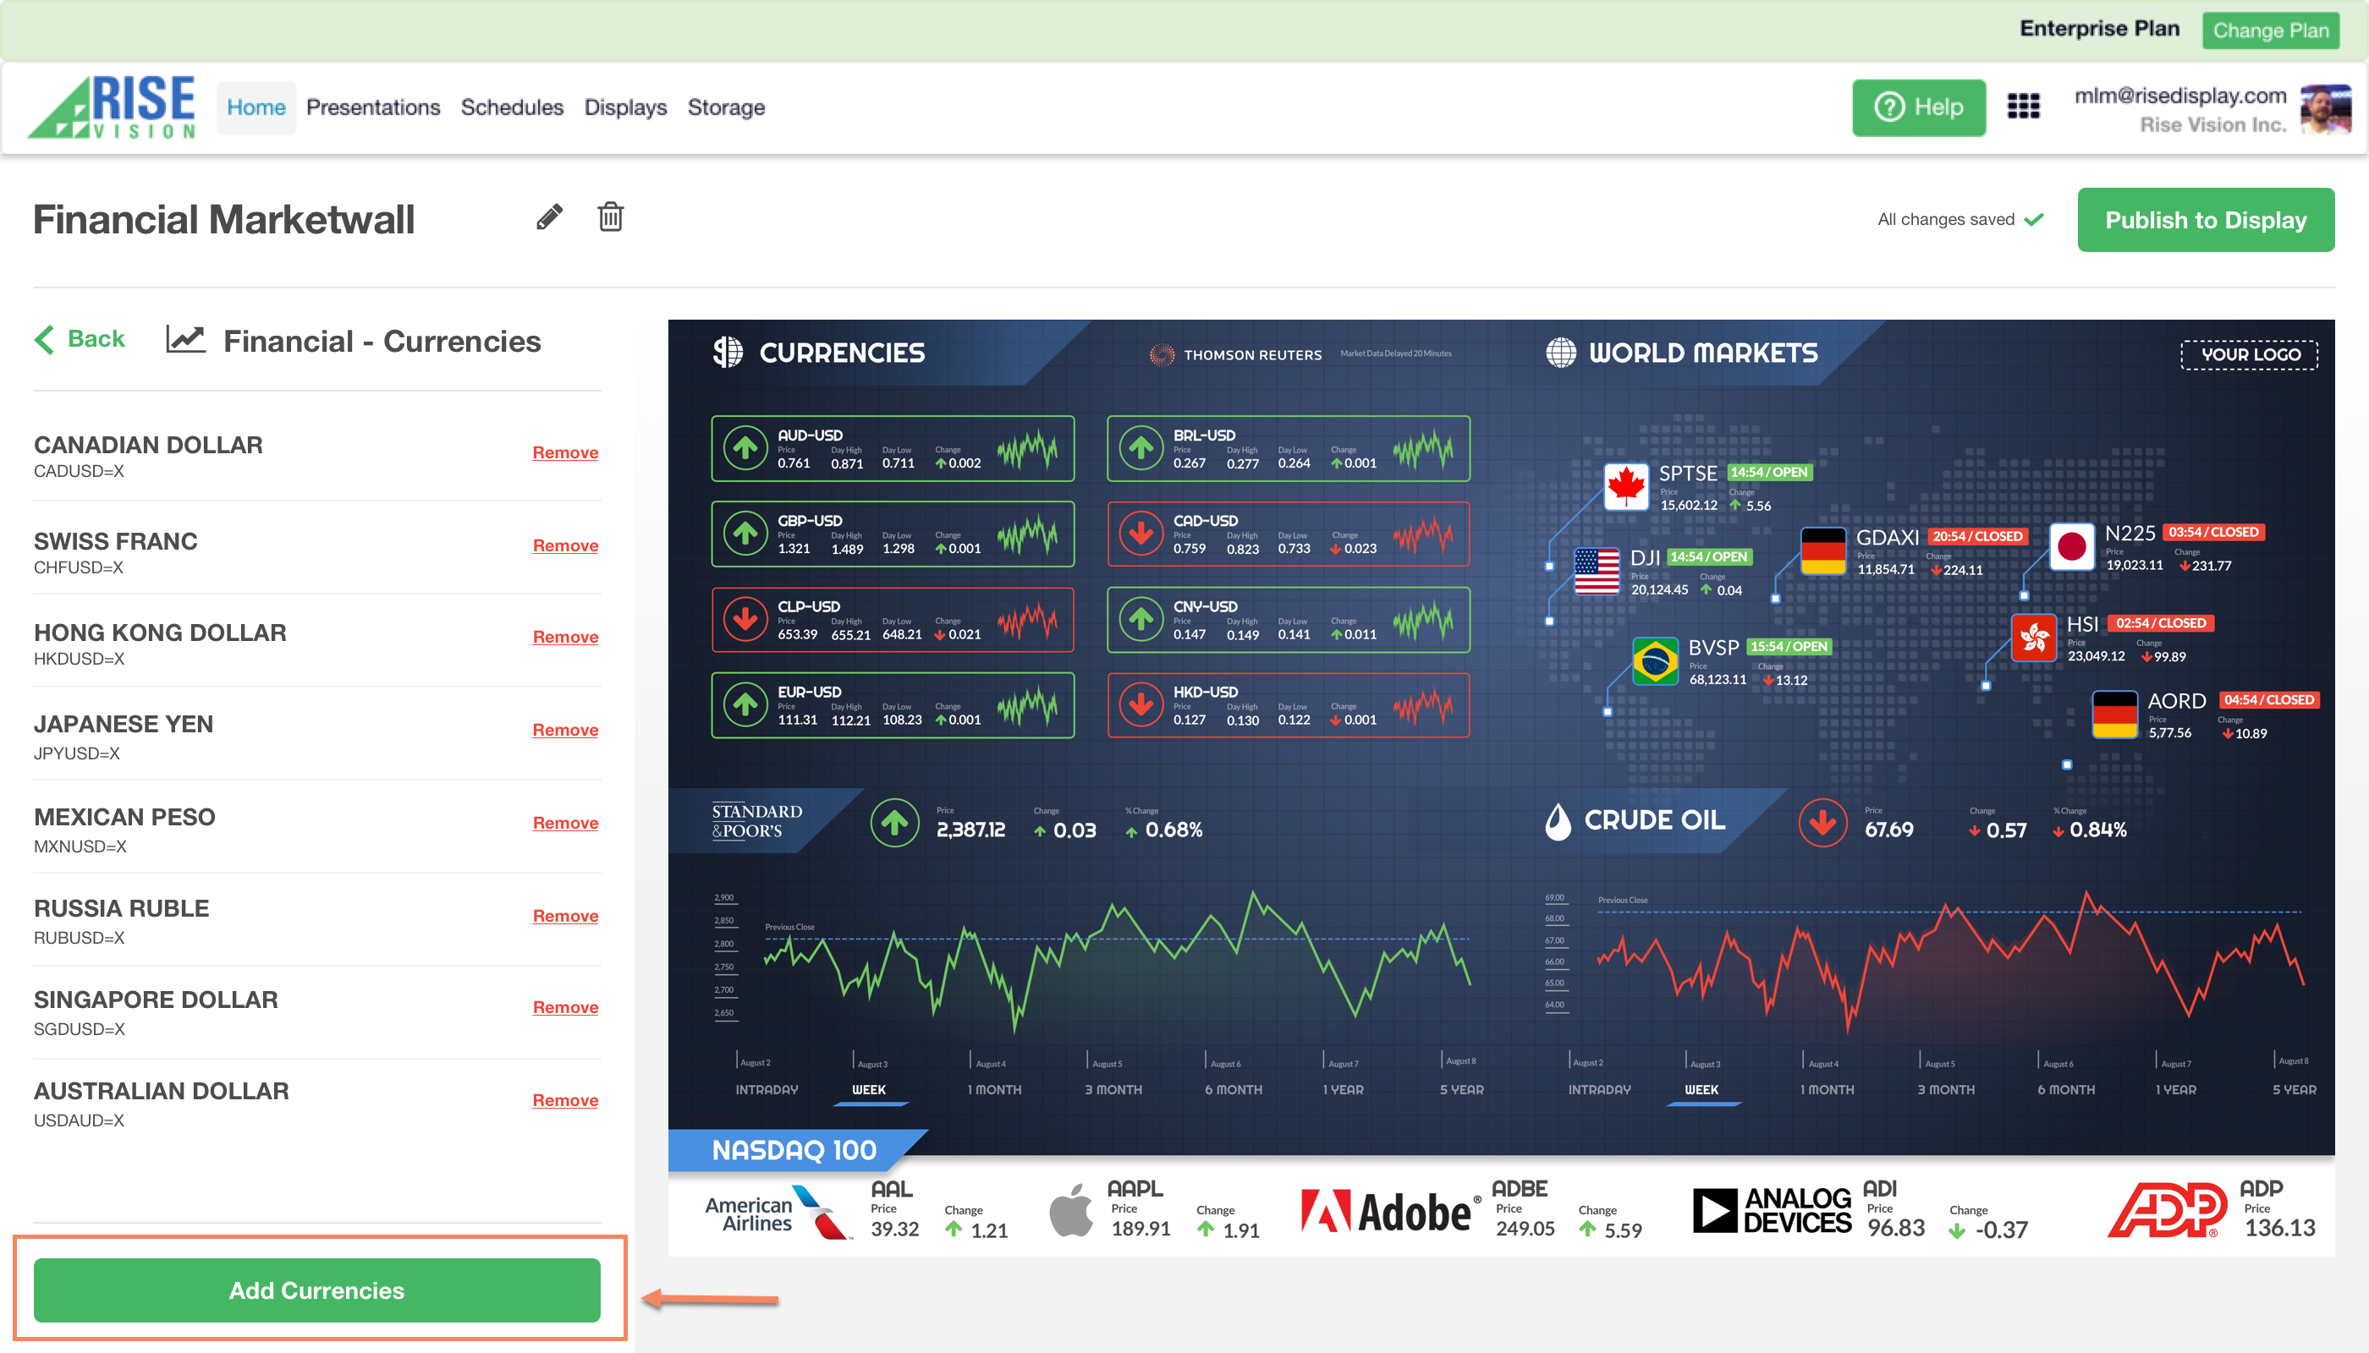Click the ADP logo in ticker
The width and height of the screenshot is (2369, 1353).
point(2168,1210)
